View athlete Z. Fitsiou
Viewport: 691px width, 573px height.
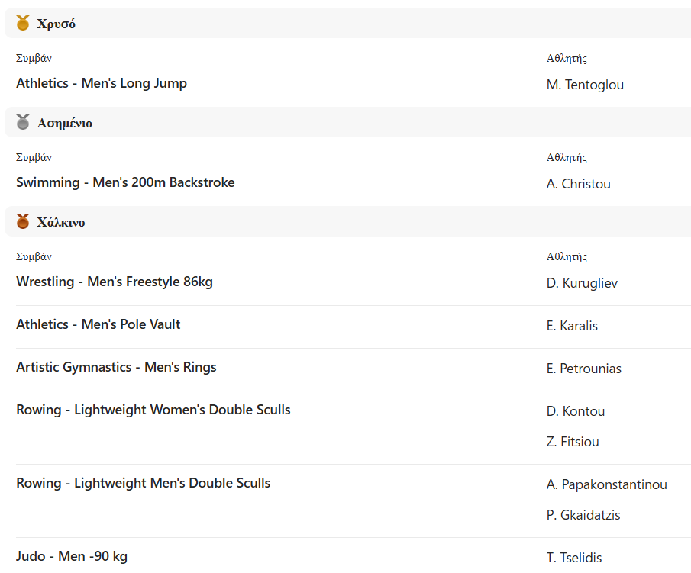click(573, 442)
